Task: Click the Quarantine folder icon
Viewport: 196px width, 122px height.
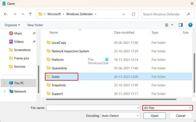Action: coord(48,68)
